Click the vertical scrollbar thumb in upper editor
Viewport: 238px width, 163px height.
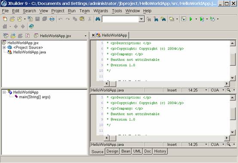(x=232, y=59)
